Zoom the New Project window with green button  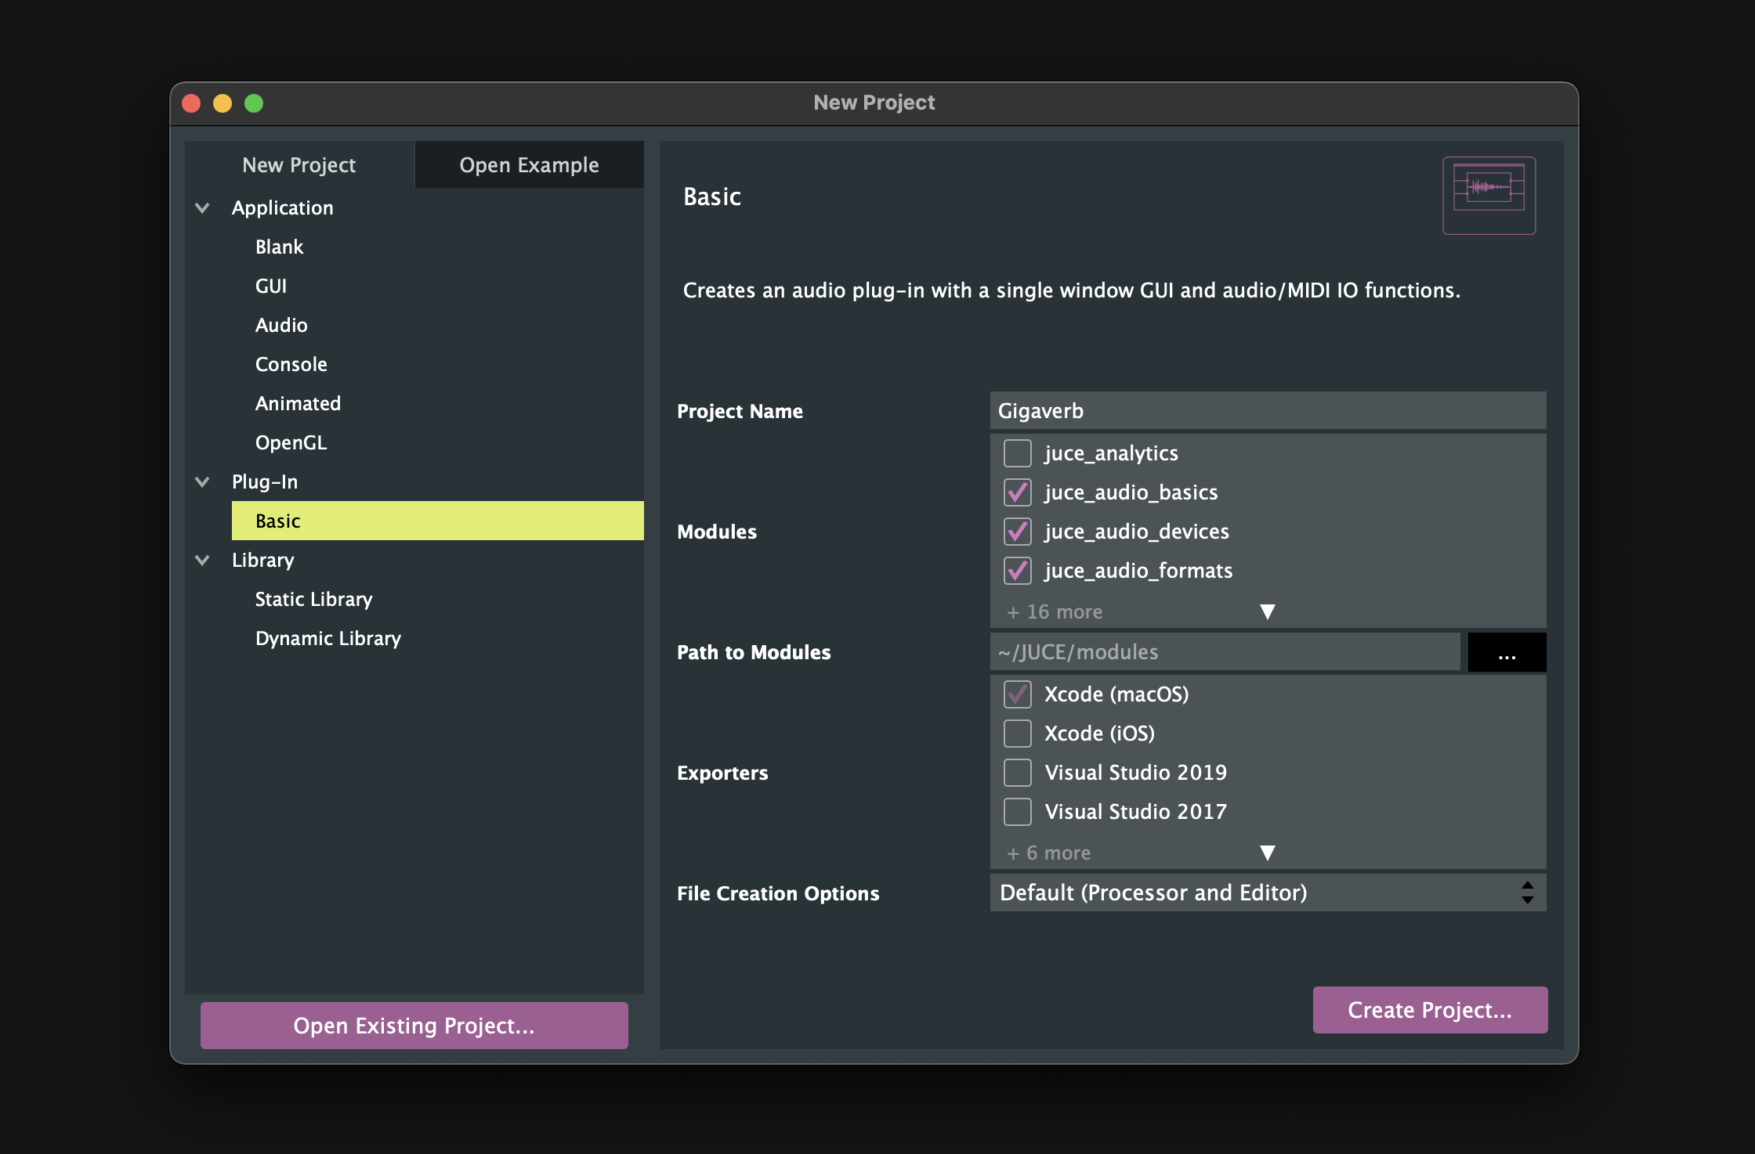[x=254, y=103]
